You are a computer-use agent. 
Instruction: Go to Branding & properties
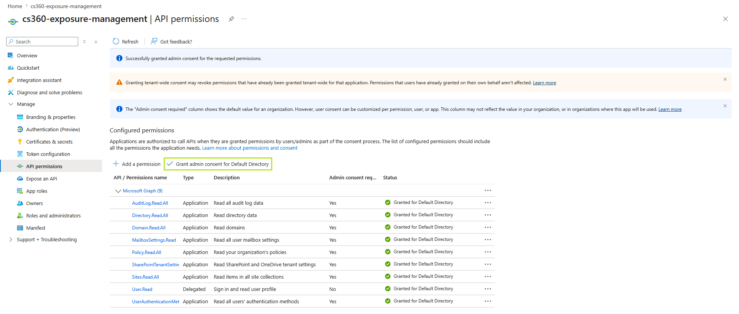(x=51, y=117)
